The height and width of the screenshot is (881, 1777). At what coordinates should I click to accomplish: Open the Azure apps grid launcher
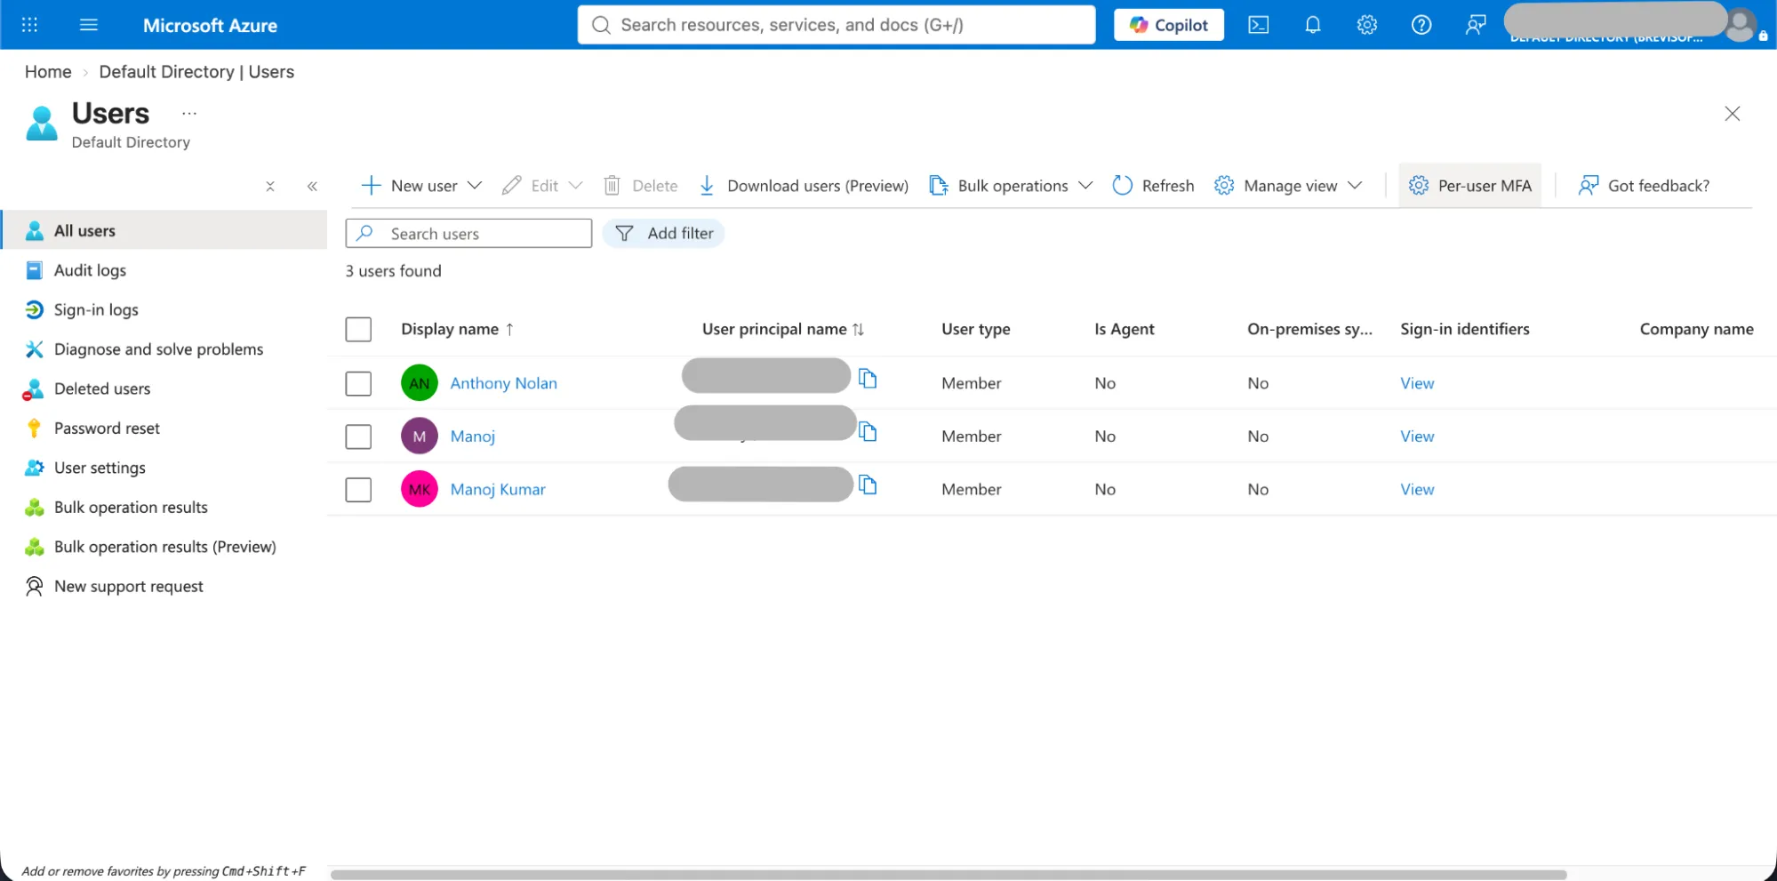(29, 25)
